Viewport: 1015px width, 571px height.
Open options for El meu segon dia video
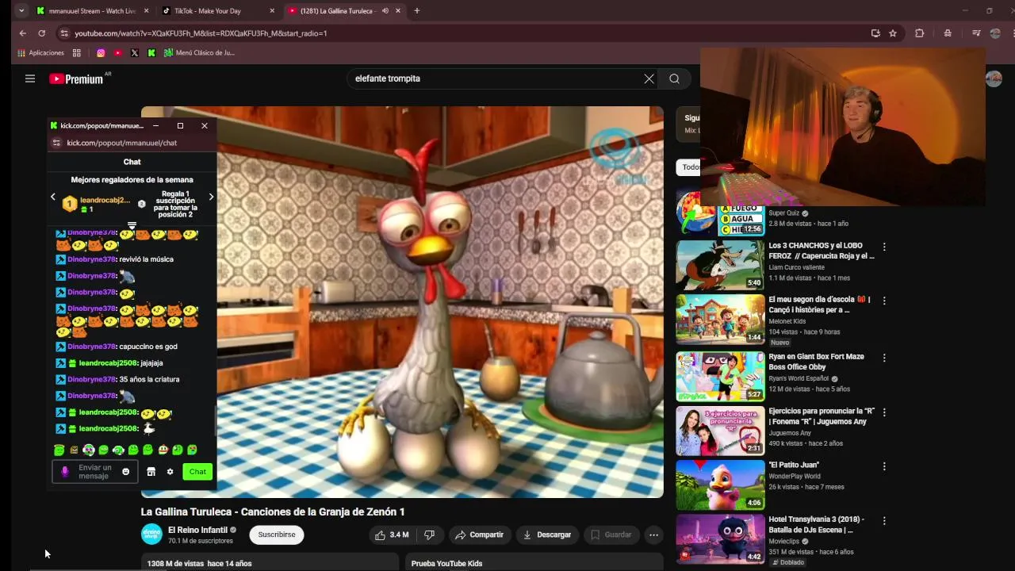tap(884, 301)
